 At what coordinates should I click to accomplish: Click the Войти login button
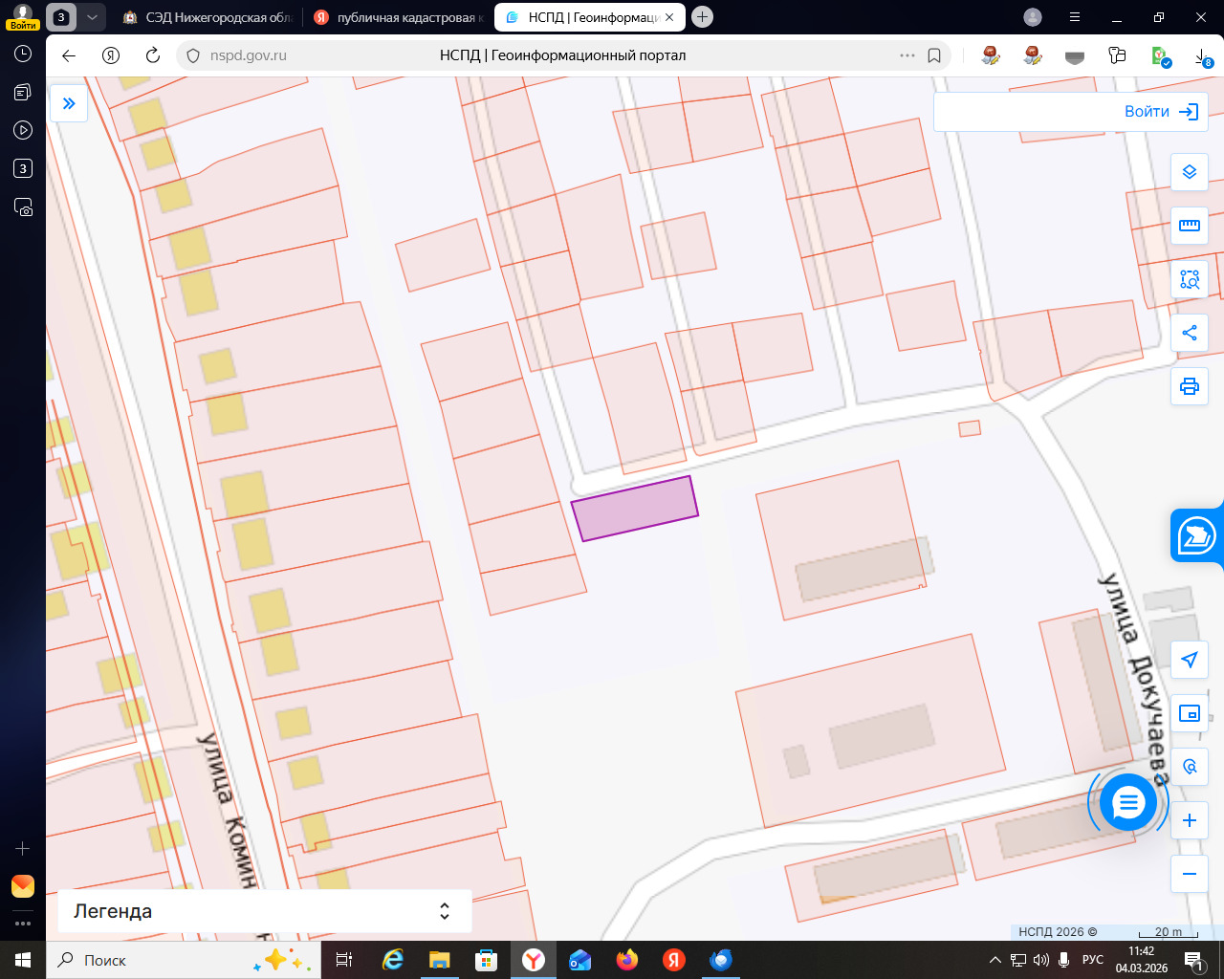click(x=1161, y=112)
